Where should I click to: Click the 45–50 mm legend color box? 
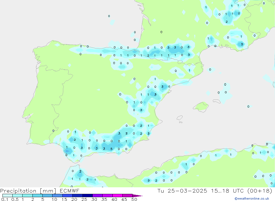[x=127, y=196]
